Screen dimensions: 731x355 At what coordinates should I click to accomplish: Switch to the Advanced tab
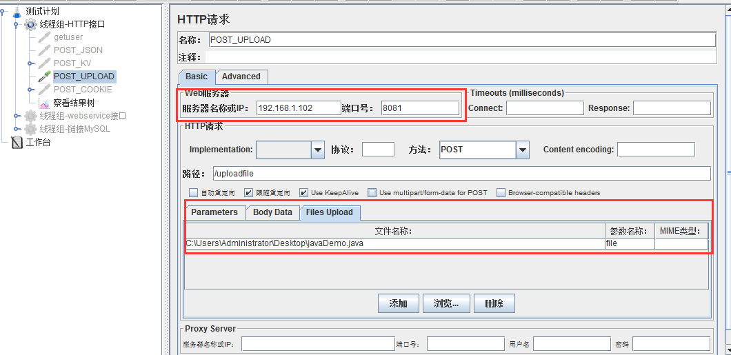pyautogui.click(x=241, y=77)
